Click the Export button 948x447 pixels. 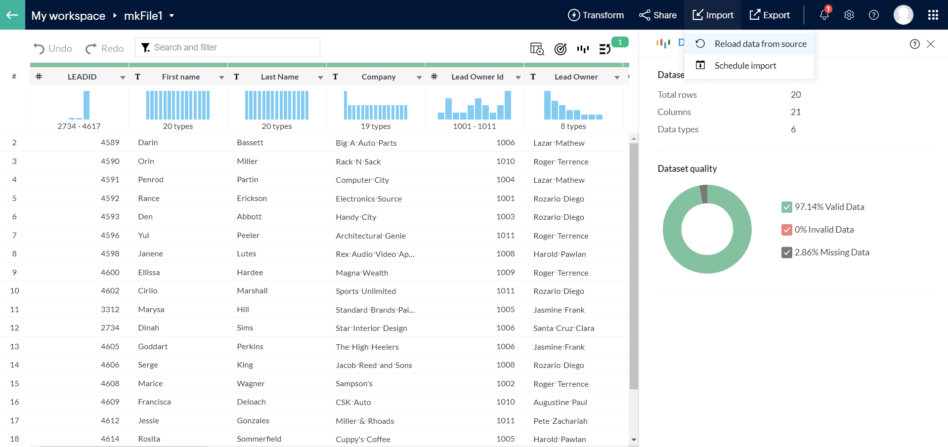(770, 15)
